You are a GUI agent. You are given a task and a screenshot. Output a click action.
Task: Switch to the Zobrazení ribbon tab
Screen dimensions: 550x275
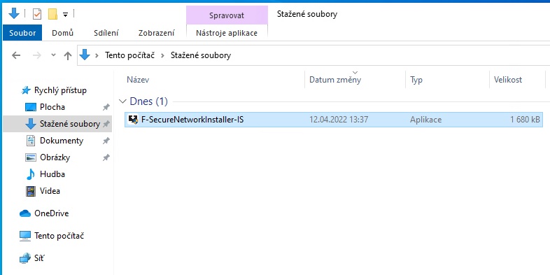click(157, 33)
